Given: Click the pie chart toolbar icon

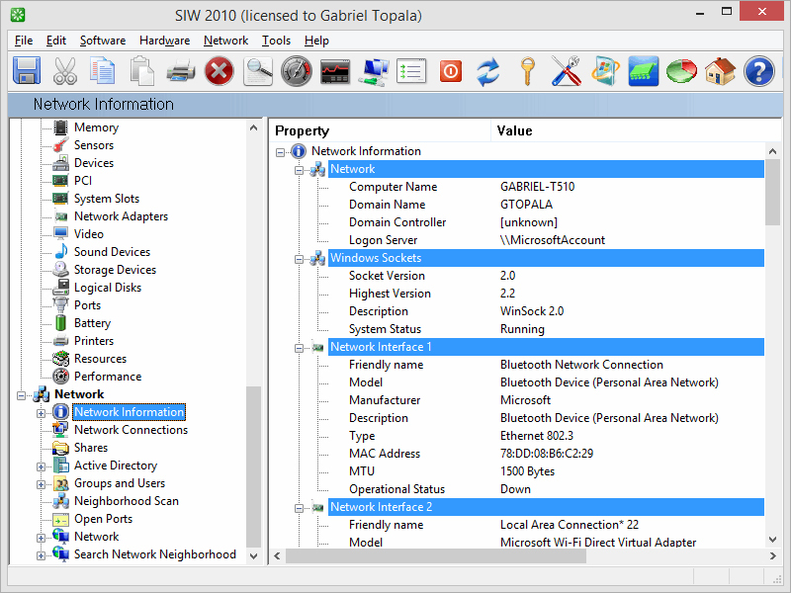Looking at the screenshot, I should (x=681, y=71).
